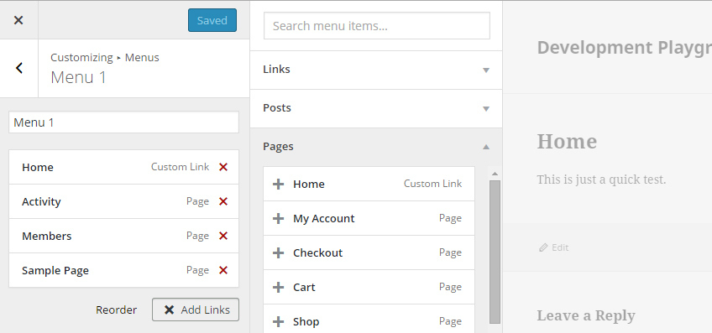Select the Pages section header

376,147
